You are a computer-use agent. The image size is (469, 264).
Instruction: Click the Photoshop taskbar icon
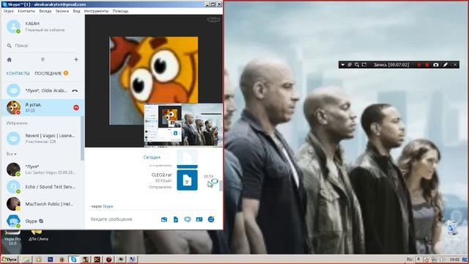[51, 260]
